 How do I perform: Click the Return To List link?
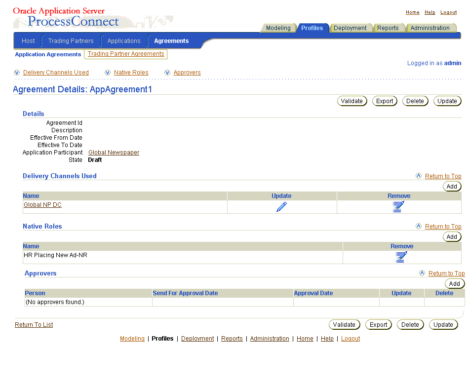34,325
